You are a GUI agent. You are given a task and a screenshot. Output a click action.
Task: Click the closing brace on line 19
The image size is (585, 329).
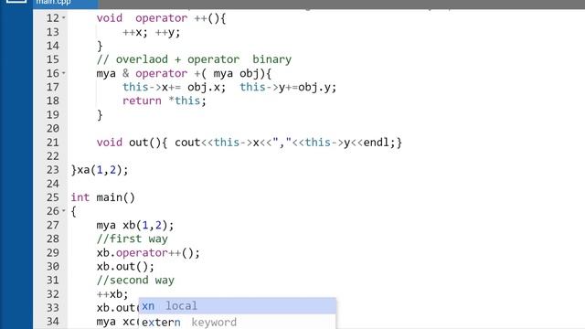[x=100, y=114]
